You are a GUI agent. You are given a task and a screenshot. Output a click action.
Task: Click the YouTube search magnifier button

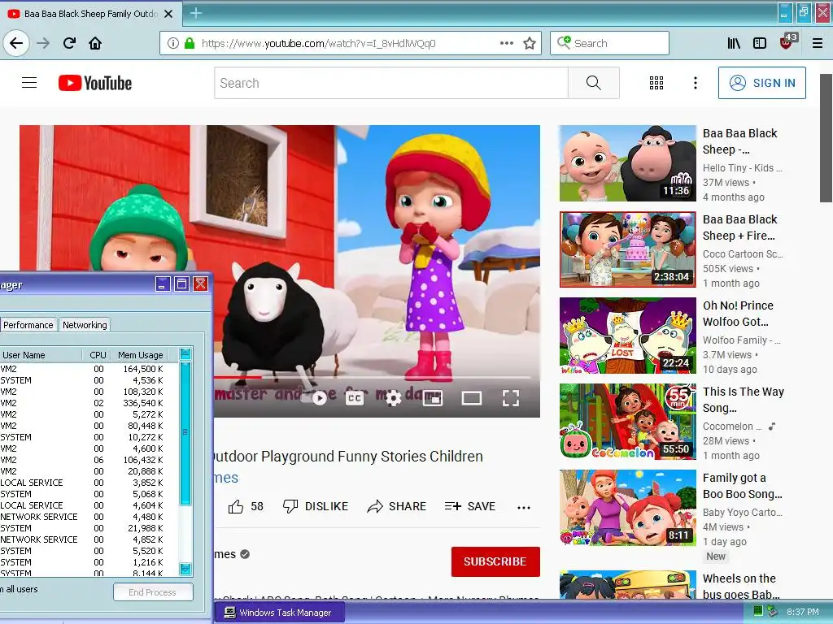[x=593, y=83]
